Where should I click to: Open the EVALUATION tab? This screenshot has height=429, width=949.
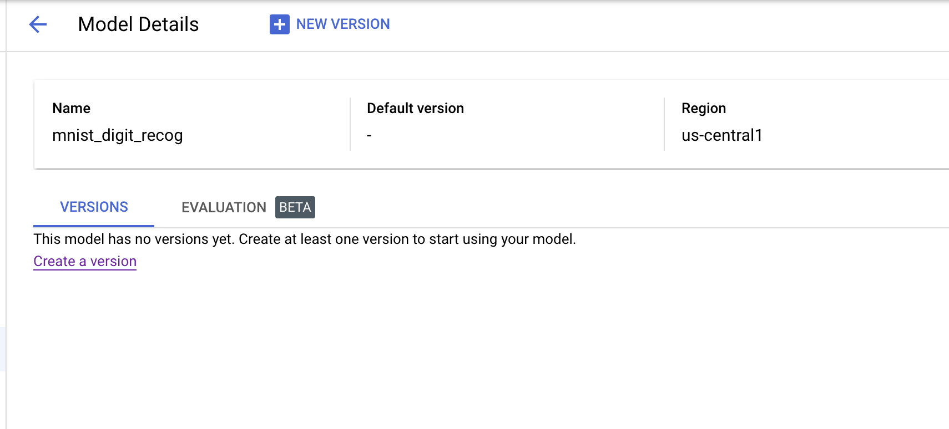(224, 207)
